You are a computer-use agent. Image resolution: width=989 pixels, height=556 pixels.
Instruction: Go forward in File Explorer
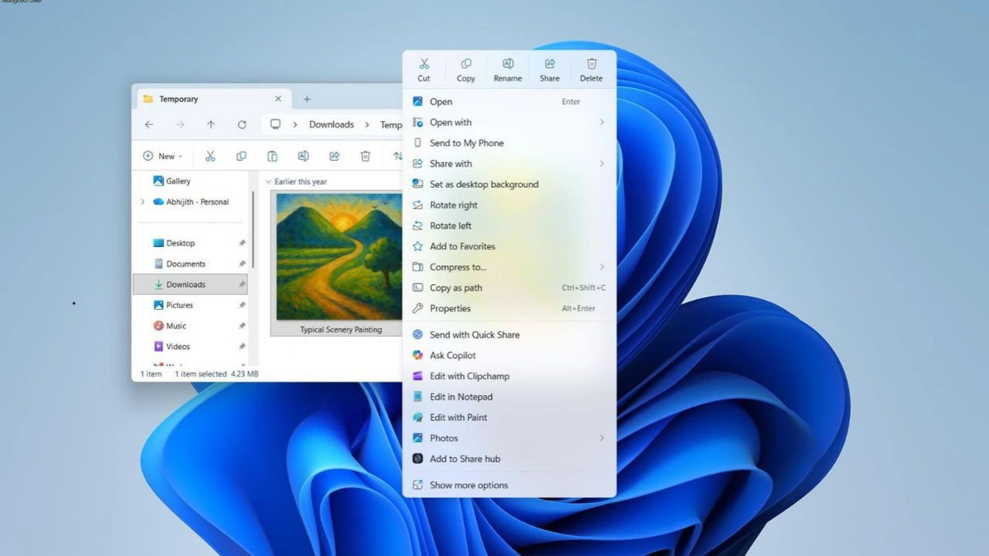180,124
